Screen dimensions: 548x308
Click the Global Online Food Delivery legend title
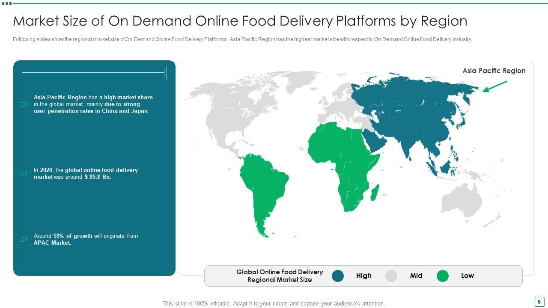pos(280,276)
